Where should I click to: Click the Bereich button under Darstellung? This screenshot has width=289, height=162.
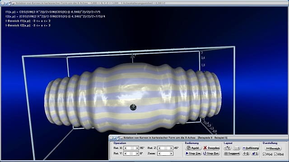pos(273,148)
